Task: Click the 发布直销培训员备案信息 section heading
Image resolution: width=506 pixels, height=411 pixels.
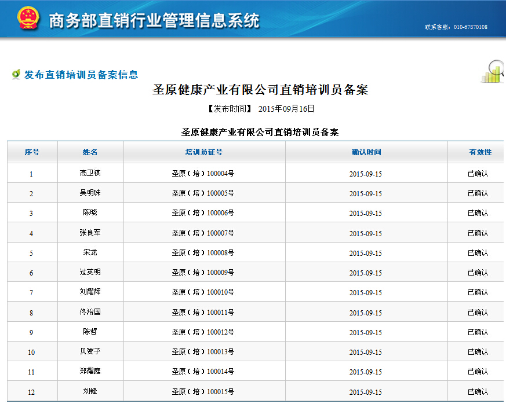Action: coord(81,75)
